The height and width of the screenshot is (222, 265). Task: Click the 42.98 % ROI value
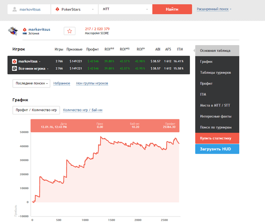[x=140, y=61]
